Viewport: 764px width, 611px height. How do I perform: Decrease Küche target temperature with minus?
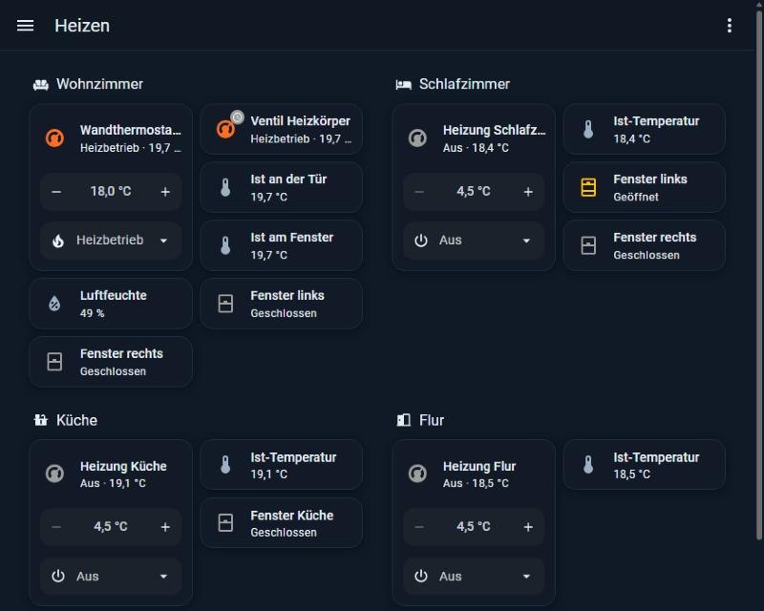click(x=56, y=527)
